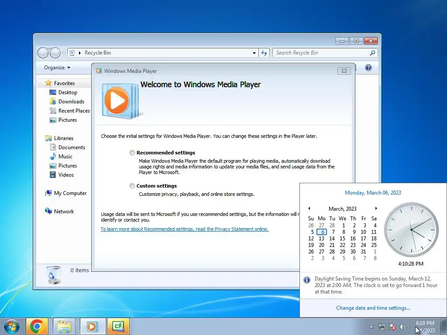Go to Recent Places in Favorites
Image resolution: width=447 pixels, height=335 pixels.
(x=74, y=110)
